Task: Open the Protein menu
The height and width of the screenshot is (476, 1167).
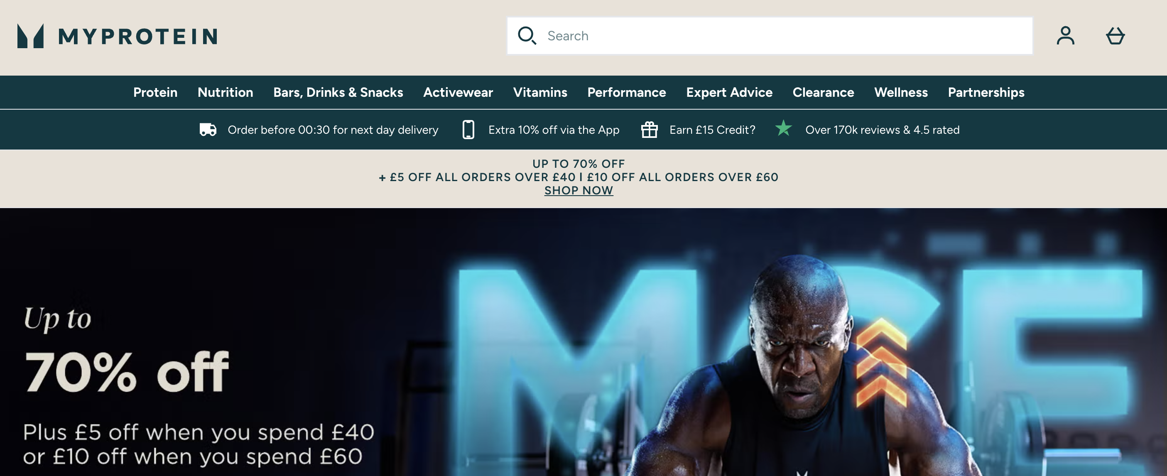Action: (x=155, y=92)
